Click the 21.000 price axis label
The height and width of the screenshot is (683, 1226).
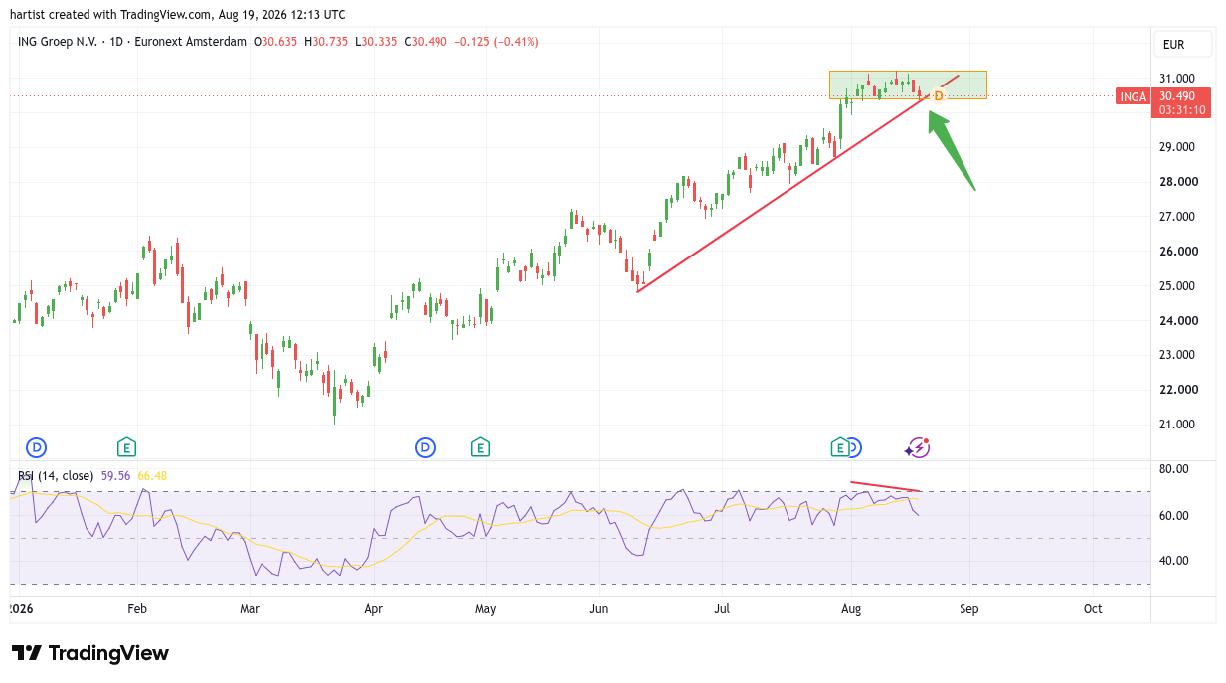tap(1177, 425)
